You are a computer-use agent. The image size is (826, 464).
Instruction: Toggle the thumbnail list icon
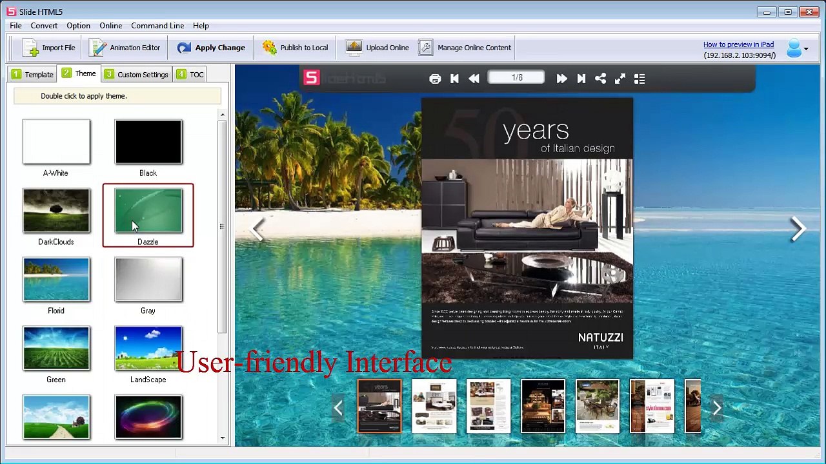tap(640, 79)
